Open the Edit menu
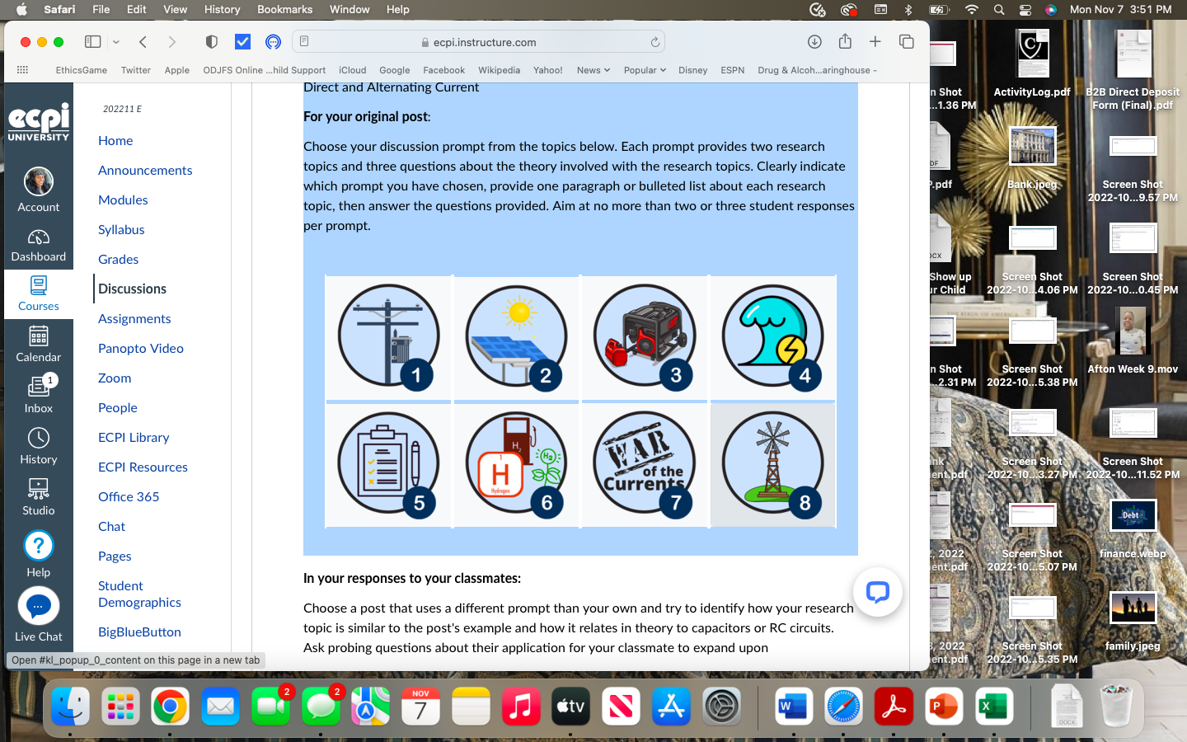This screenshot has height=742, width=1187. [x=136, y=10]
